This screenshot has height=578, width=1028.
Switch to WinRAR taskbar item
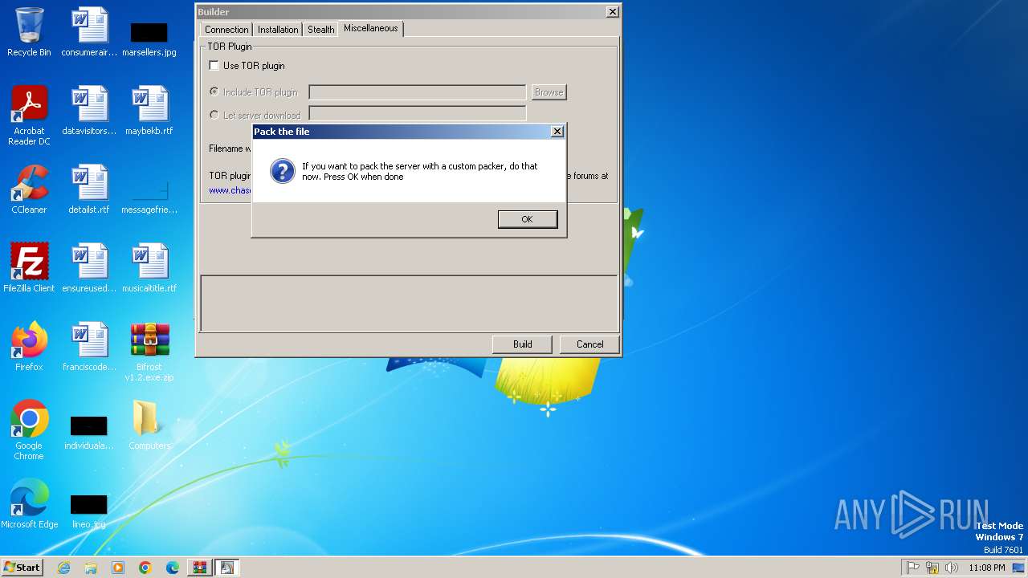pyautogui.click(x=200, y=568)
